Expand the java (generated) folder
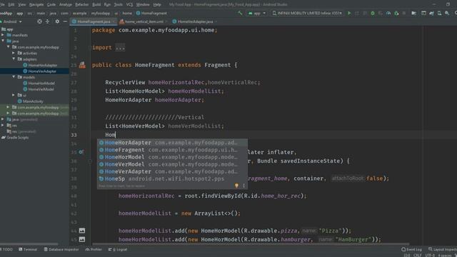Viewport: 457px width, 257px height. click(x=3, y=119)
